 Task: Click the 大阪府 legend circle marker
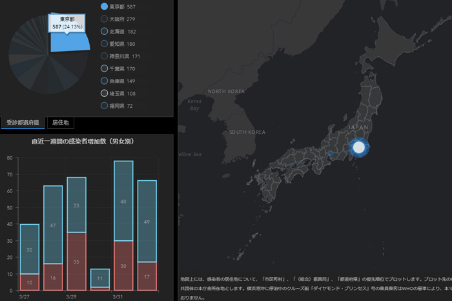pyautogui.click(x=105, y=19)
